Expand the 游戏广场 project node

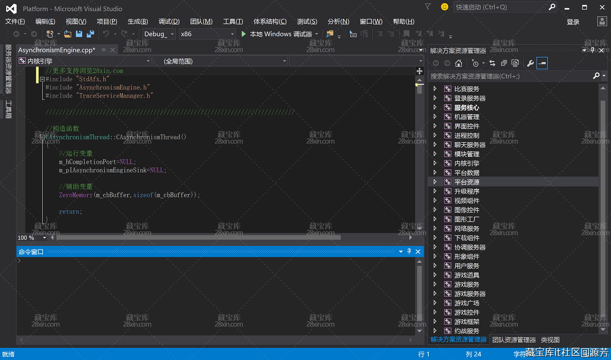[435, 303]
